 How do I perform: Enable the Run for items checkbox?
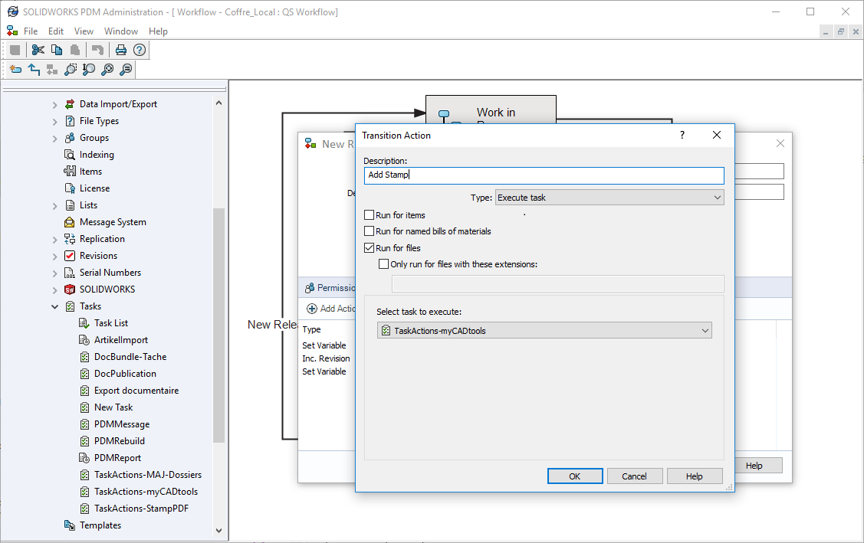(370, 215)
